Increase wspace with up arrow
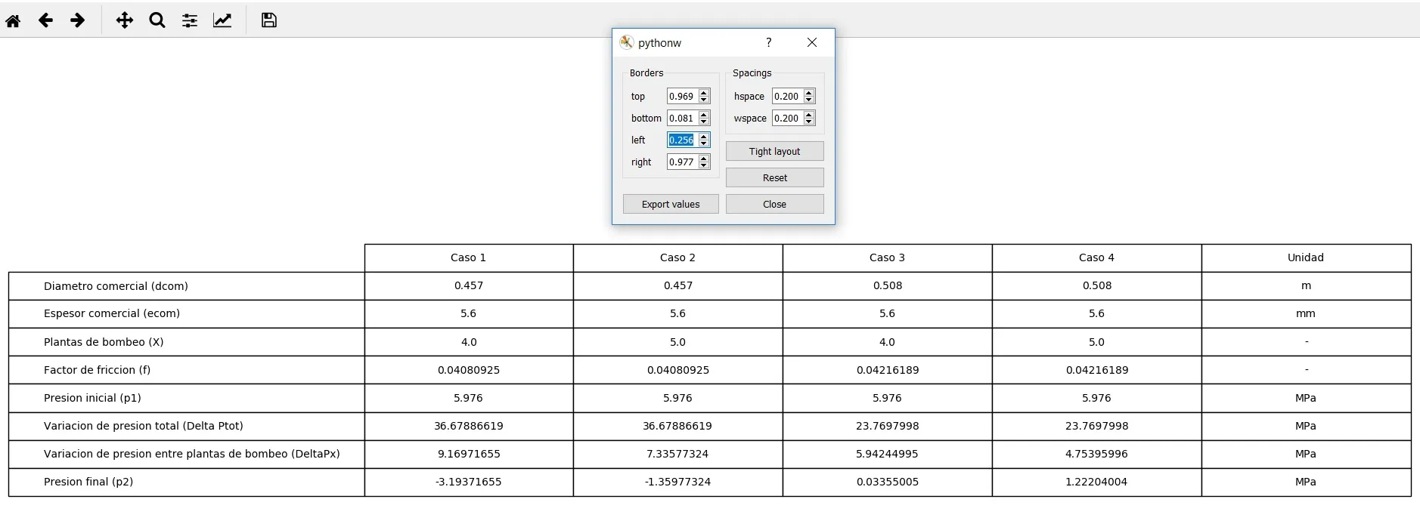The width and height of the screenshot is (1420, 527). click(x=809, y=115)
